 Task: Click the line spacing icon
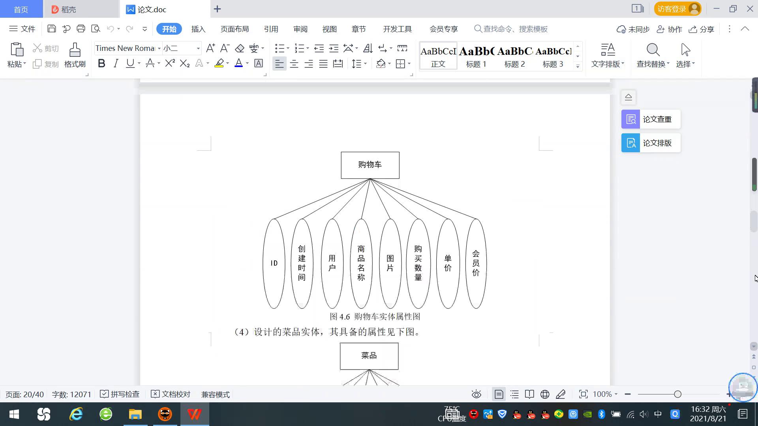[x=356, y=64]
